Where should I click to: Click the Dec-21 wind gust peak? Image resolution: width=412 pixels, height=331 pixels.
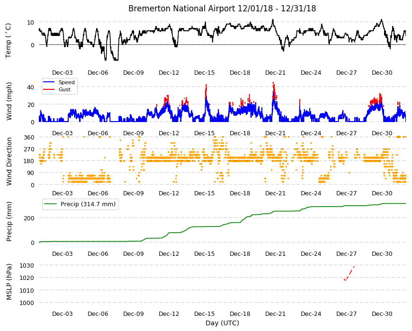[273, 83]
